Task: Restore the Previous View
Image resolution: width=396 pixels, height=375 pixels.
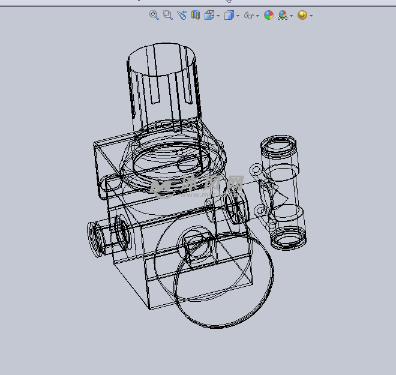Action: (x=182, y=15)
